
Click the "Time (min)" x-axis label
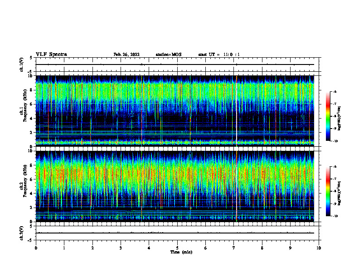point(181,252)
